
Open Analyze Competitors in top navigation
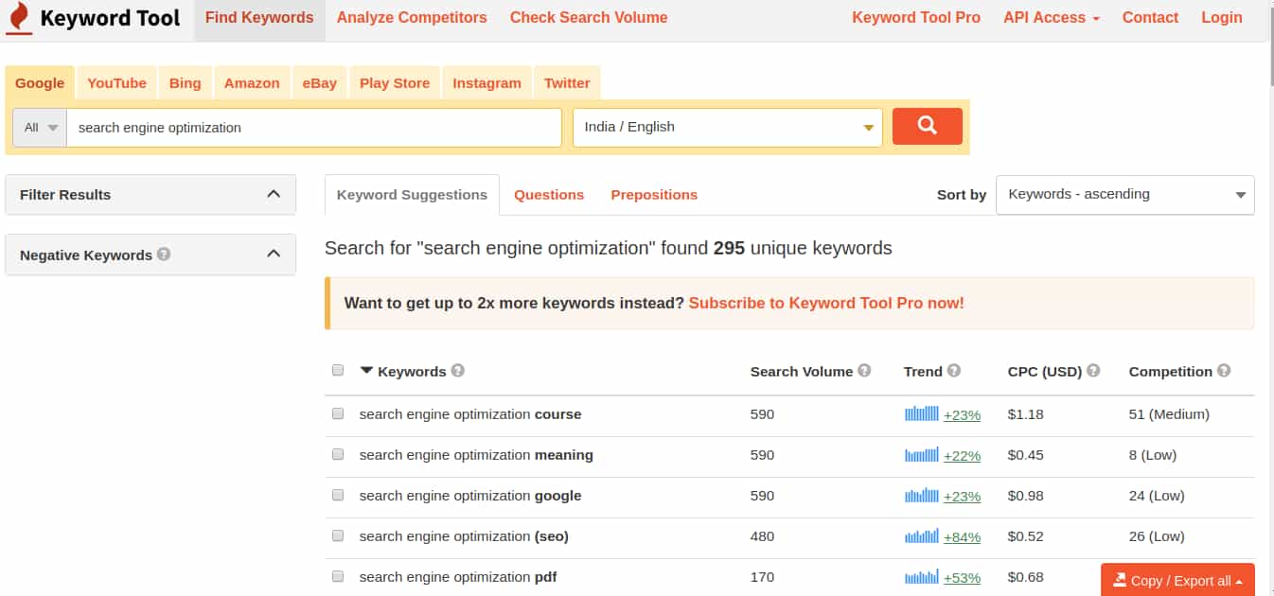(x=412, y=17)
